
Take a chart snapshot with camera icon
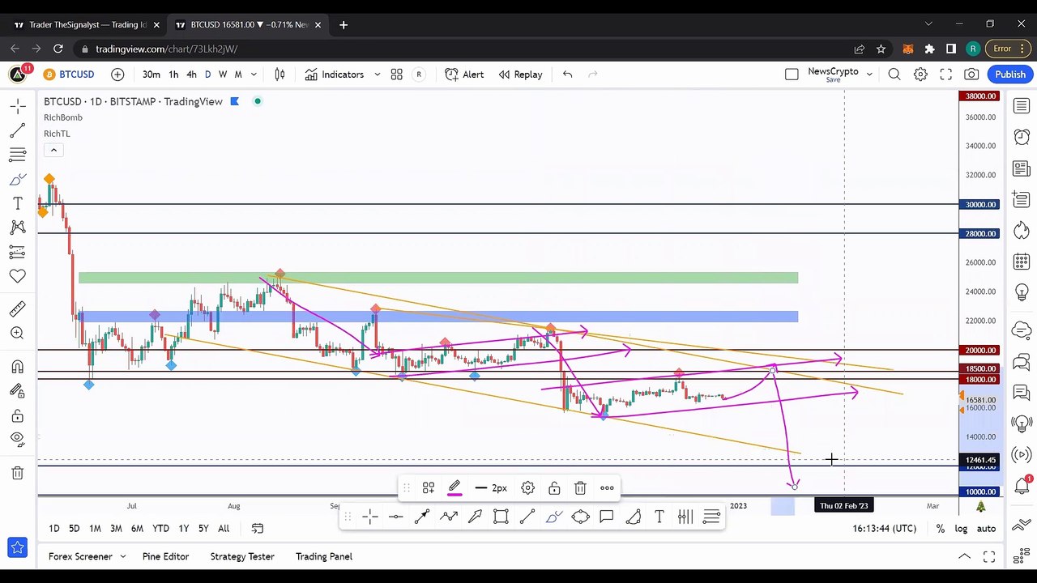(x=971, y=74)
